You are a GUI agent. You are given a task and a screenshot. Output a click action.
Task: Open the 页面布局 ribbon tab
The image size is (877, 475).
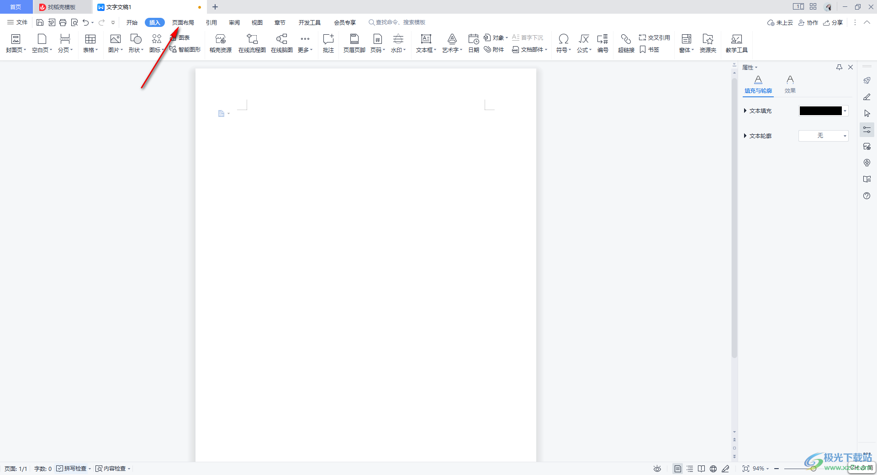tap(183, 22)
